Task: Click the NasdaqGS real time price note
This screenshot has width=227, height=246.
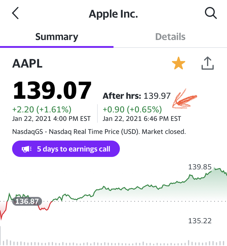Action: pyautogui.click(x=99, y=132)
